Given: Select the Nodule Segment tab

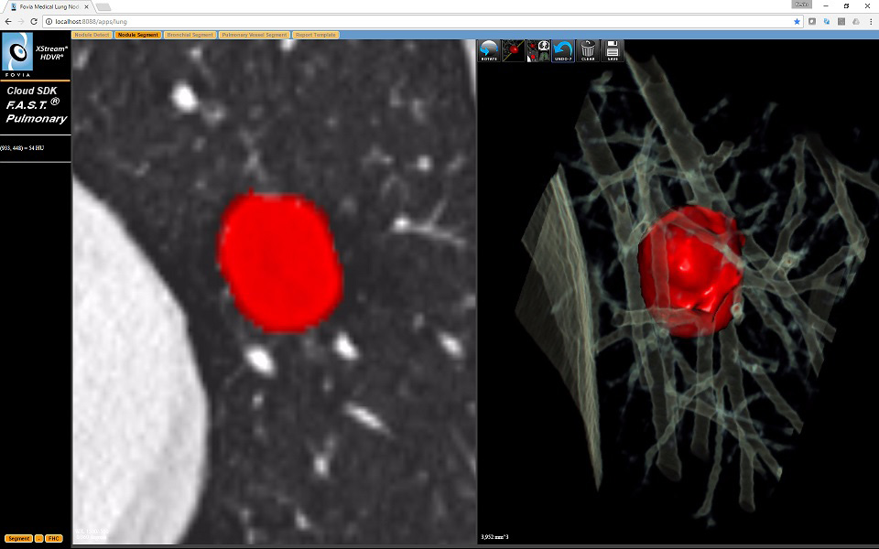Looking at the screenshot, I should (x=138, y=35).
